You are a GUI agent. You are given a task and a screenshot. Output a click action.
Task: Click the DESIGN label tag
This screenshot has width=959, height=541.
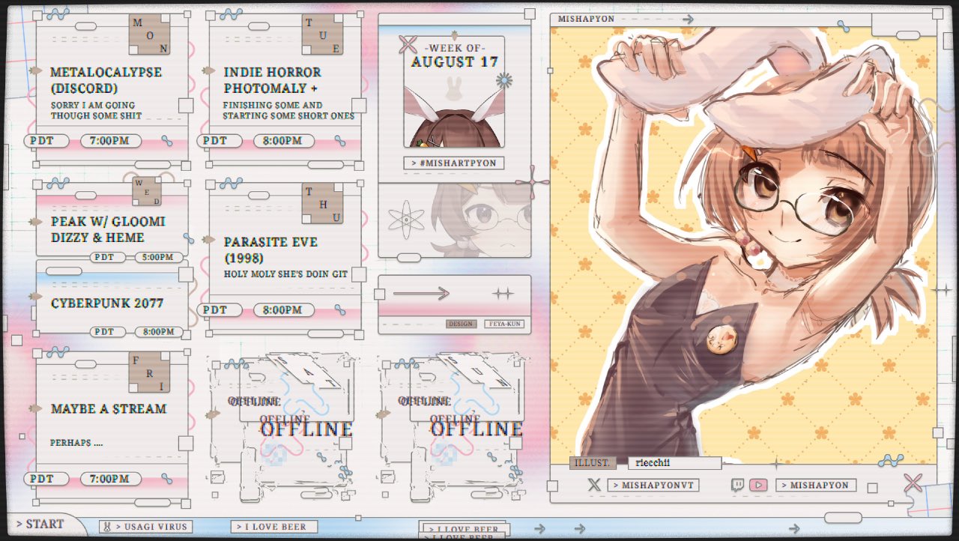point(462,324)
